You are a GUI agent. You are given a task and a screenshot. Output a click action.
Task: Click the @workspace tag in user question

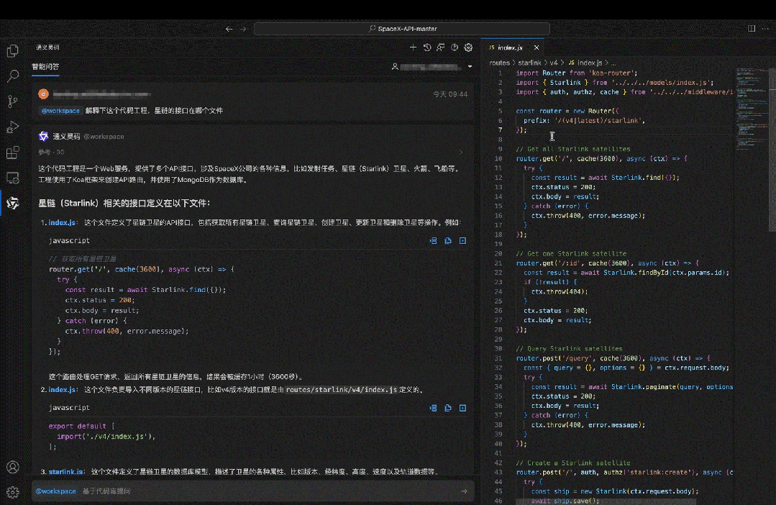[x=60, y=111]
